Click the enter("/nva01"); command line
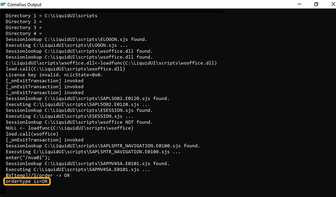 click(x=28, y=158)
